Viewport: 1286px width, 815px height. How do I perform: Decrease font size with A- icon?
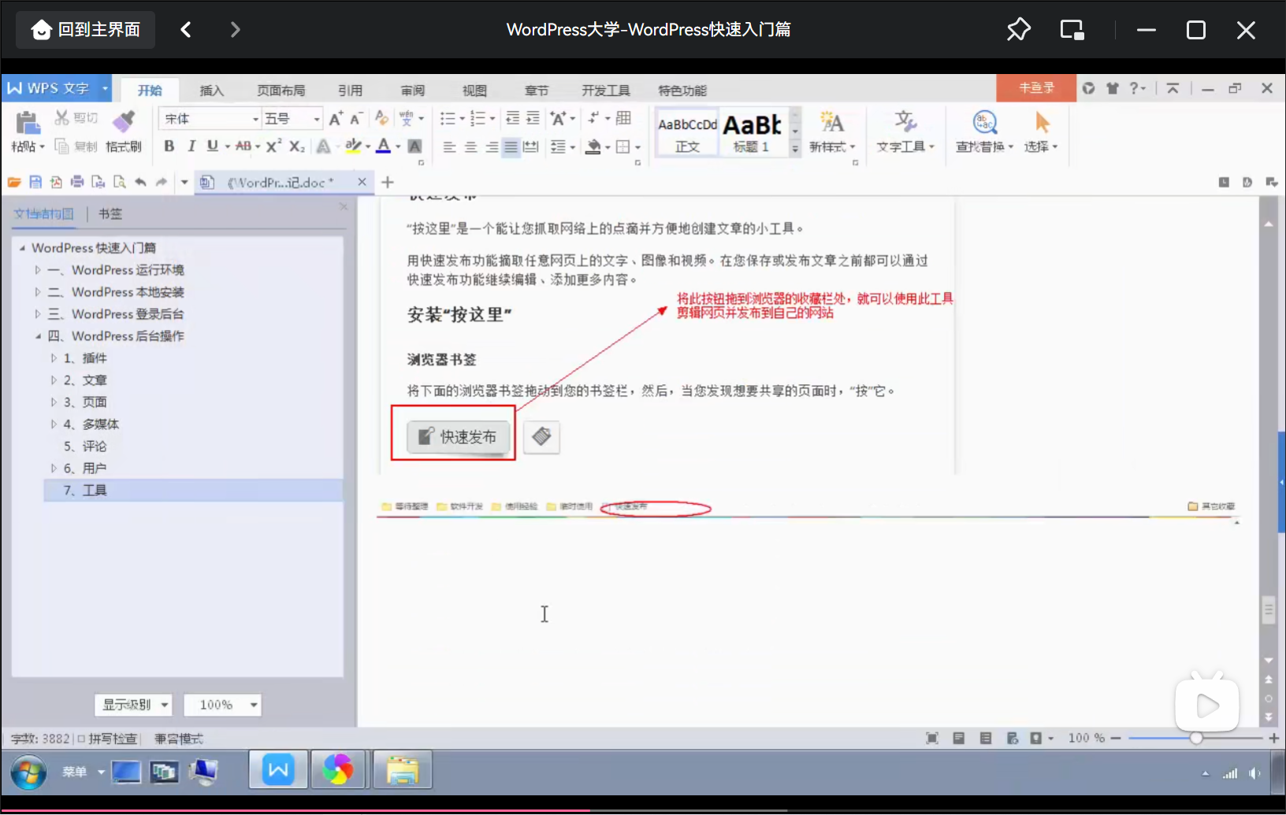tap(356, 119)
